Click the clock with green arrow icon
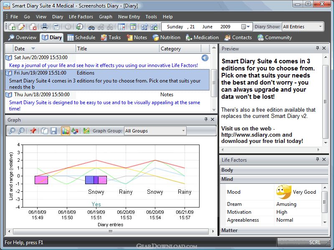This screenshot has width=334, height=250. (80, 27)
